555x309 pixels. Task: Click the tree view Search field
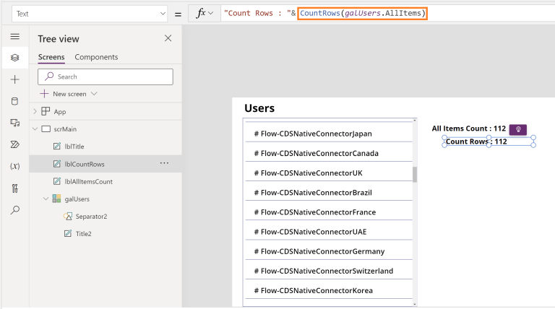coord(106,77)
